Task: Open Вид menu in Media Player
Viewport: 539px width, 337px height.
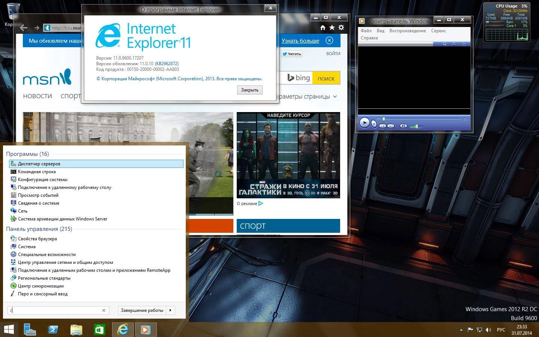Action: pos(381,31)
